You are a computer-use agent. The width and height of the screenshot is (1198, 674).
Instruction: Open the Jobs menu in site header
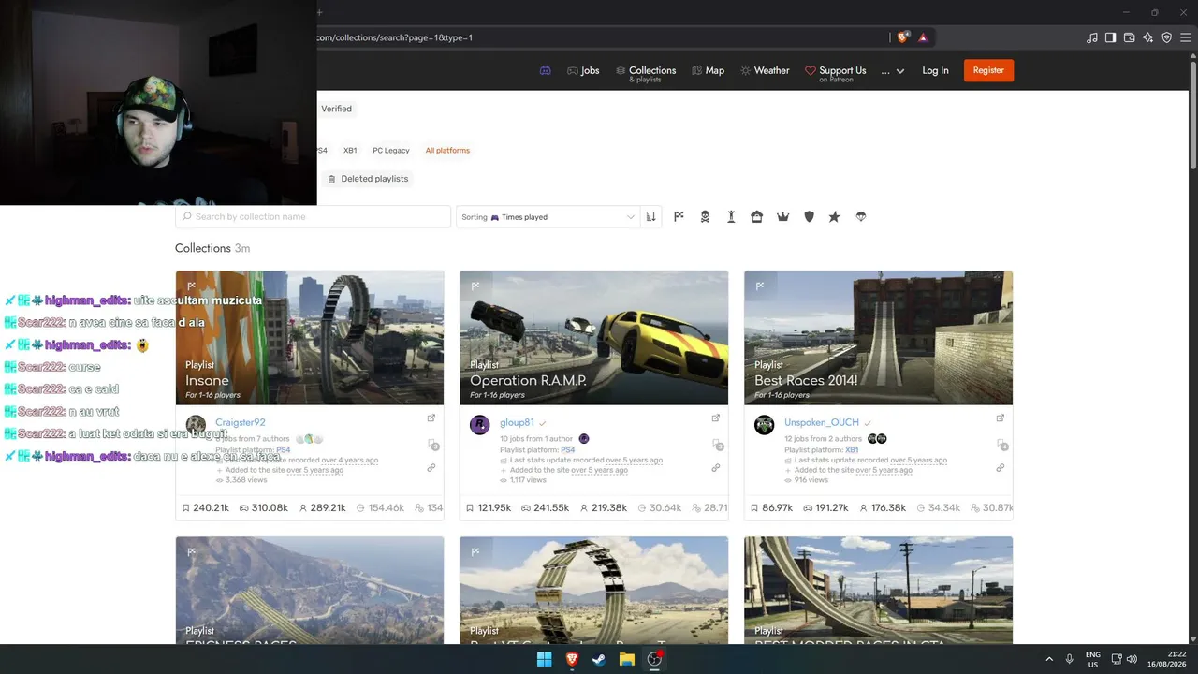click(583, 70)
